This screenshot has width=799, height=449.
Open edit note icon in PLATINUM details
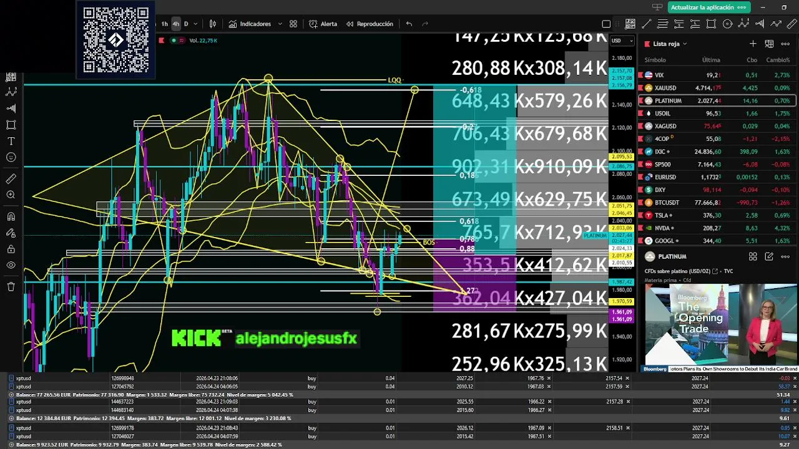click(769, 256)
